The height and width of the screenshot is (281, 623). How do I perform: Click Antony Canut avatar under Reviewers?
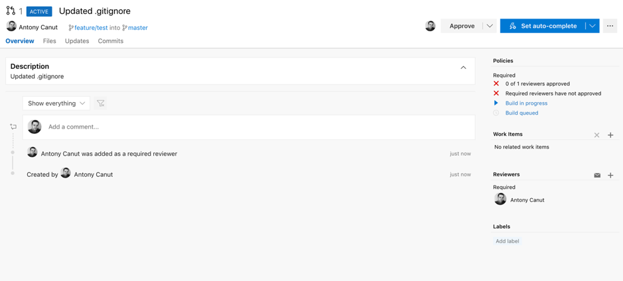click(500, 199)
